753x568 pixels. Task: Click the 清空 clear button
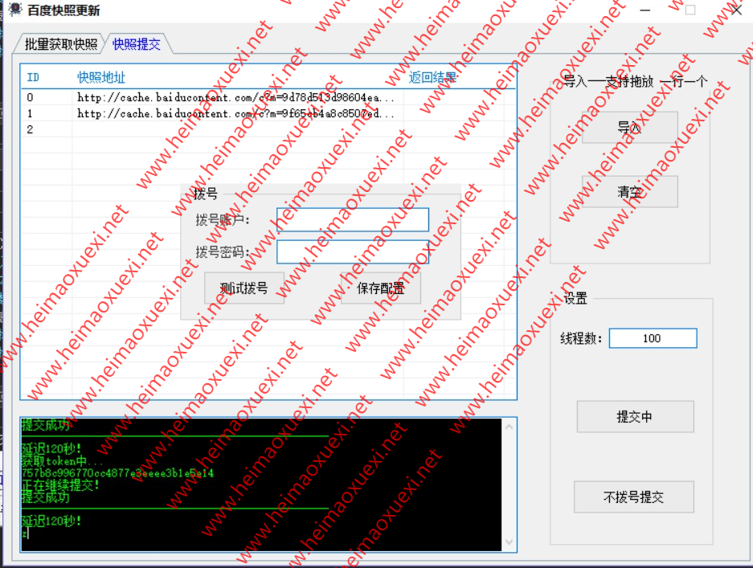coord(630,191)
